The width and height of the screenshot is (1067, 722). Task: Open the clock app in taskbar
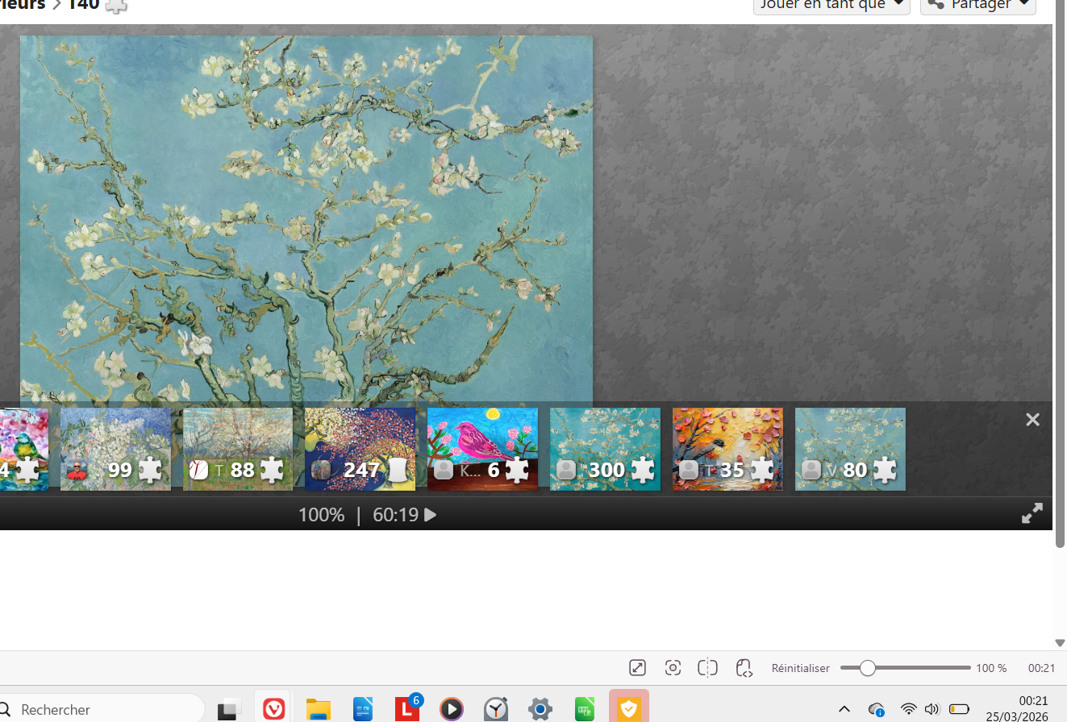click(496, 710)
